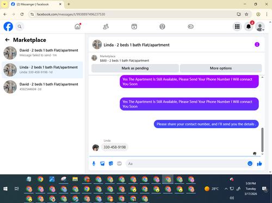Open Task View on taskbar

coord(16,189)
